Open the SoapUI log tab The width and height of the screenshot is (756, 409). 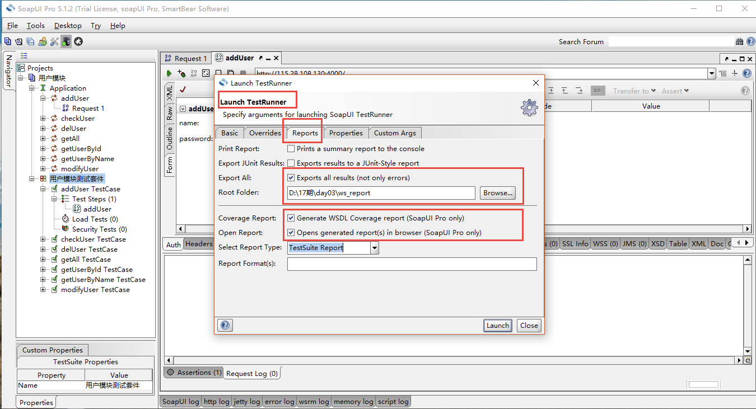point(180,402)
